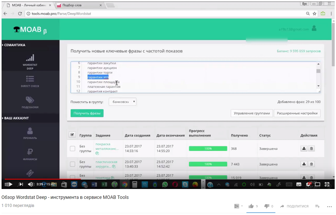Bookmark this page with the star icon
This screenshot has width=336, height=215.
pyautogui.click(x=314, y=14)
